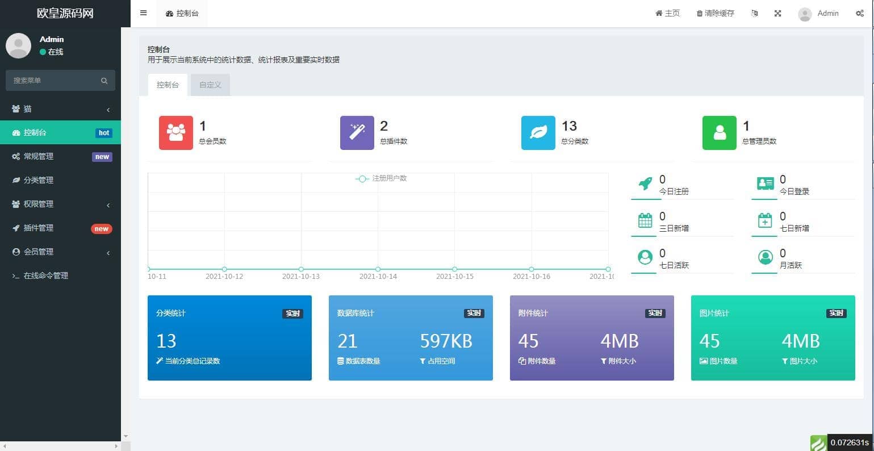Screen dimensions: 874x451
Task: Toggle fullscreen mode from the header
Action: (x=777, y=13)
